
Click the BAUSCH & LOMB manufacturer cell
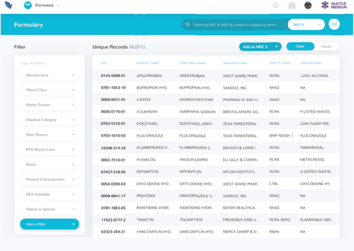(x=240, y=148)
